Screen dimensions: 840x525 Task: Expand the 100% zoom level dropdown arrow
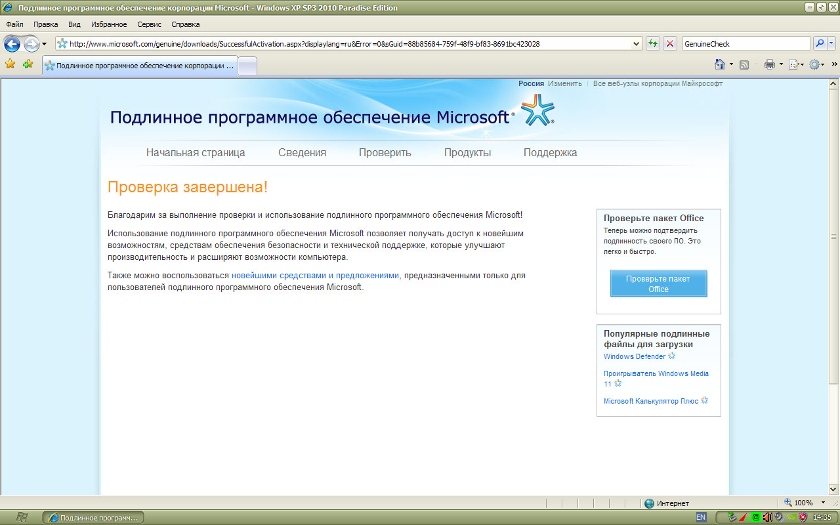pos(824,503)
